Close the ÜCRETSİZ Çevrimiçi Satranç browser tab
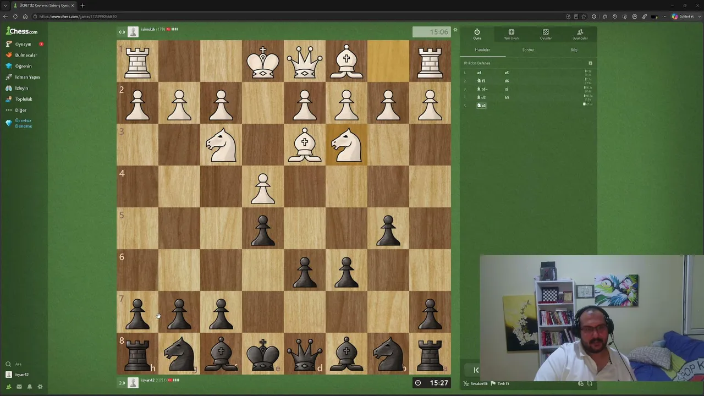The height and width of the screenshot is (396, 704). [73, 5]
